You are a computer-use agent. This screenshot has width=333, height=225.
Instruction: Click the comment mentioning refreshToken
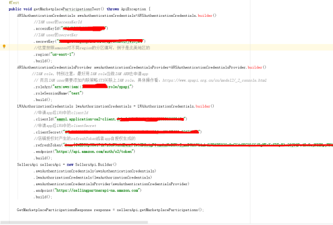pos(84,138)
